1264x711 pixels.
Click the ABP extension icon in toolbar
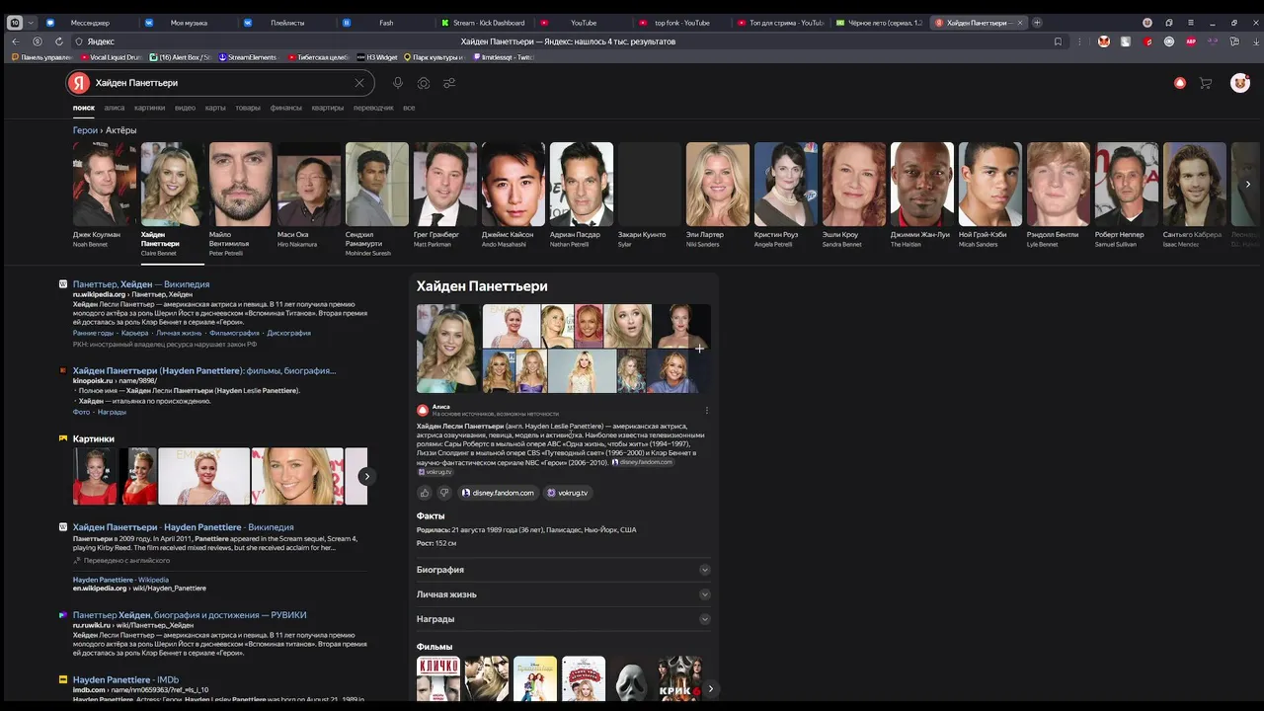[x=1191, y=41]
